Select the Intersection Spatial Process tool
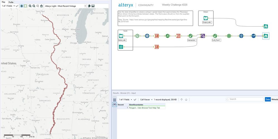This screenshot has width=278, height=139. click(x=191, y=36)
